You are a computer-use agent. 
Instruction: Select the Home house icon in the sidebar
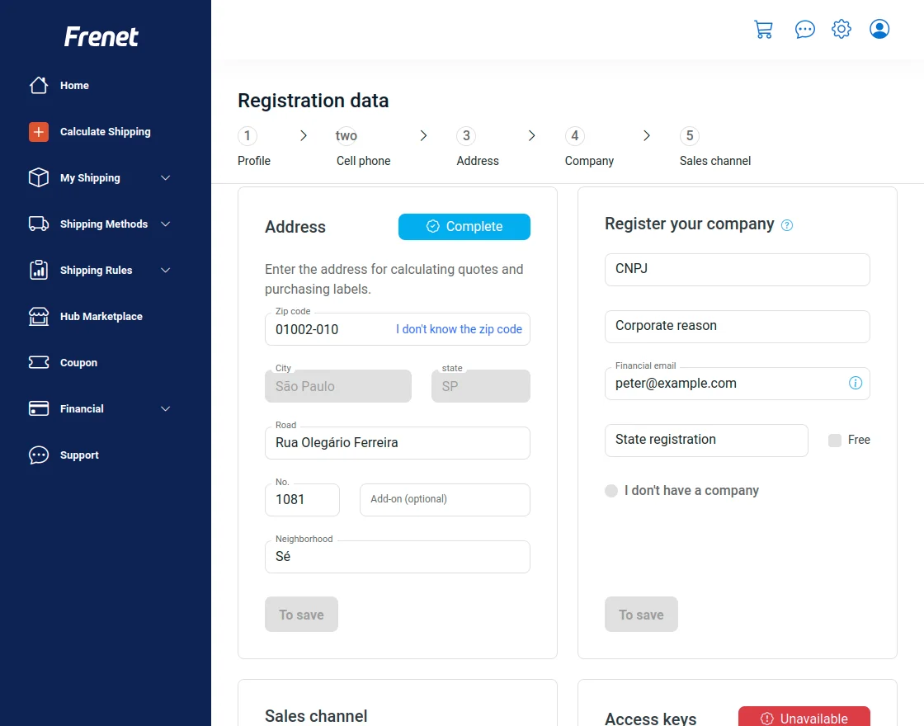point(38,85)
